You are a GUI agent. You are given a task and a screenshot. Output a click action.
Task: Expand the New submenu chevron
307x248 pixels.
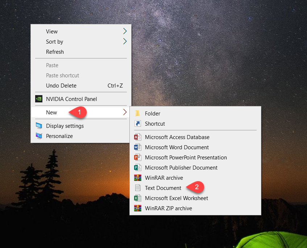[125, 112]
